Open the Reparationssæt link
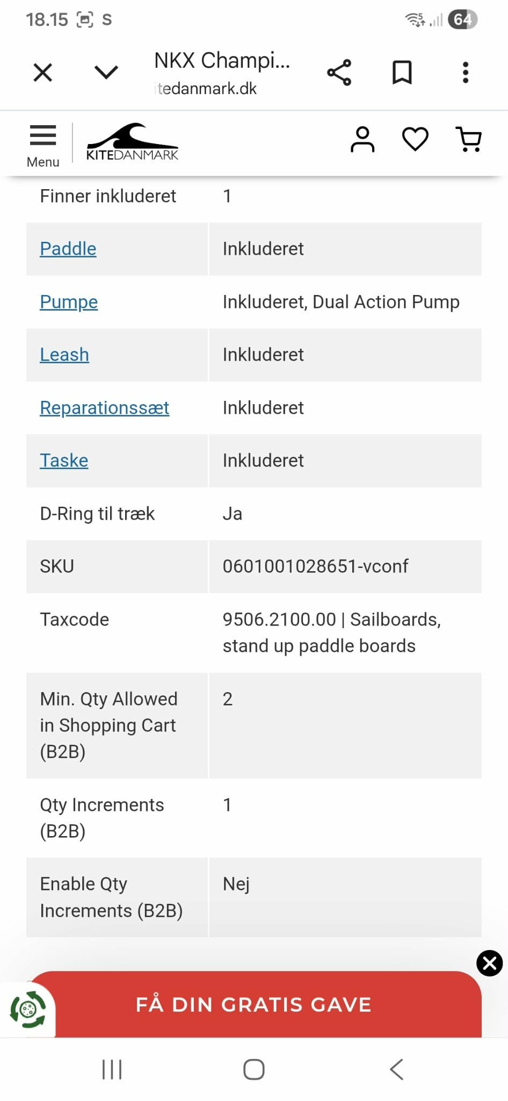This screenshot has height=1101, width=508. tap(105, 408)
